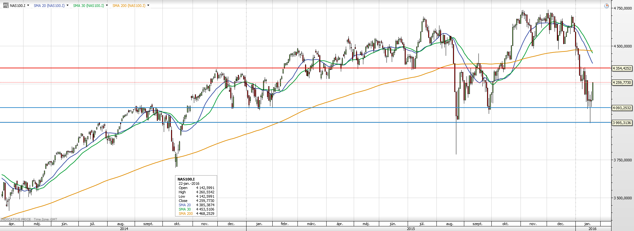The width and height of the screenshot is (634, 231).
Task: Click the SMA 20 value 4 385,3874
Action: coord(205,205)
